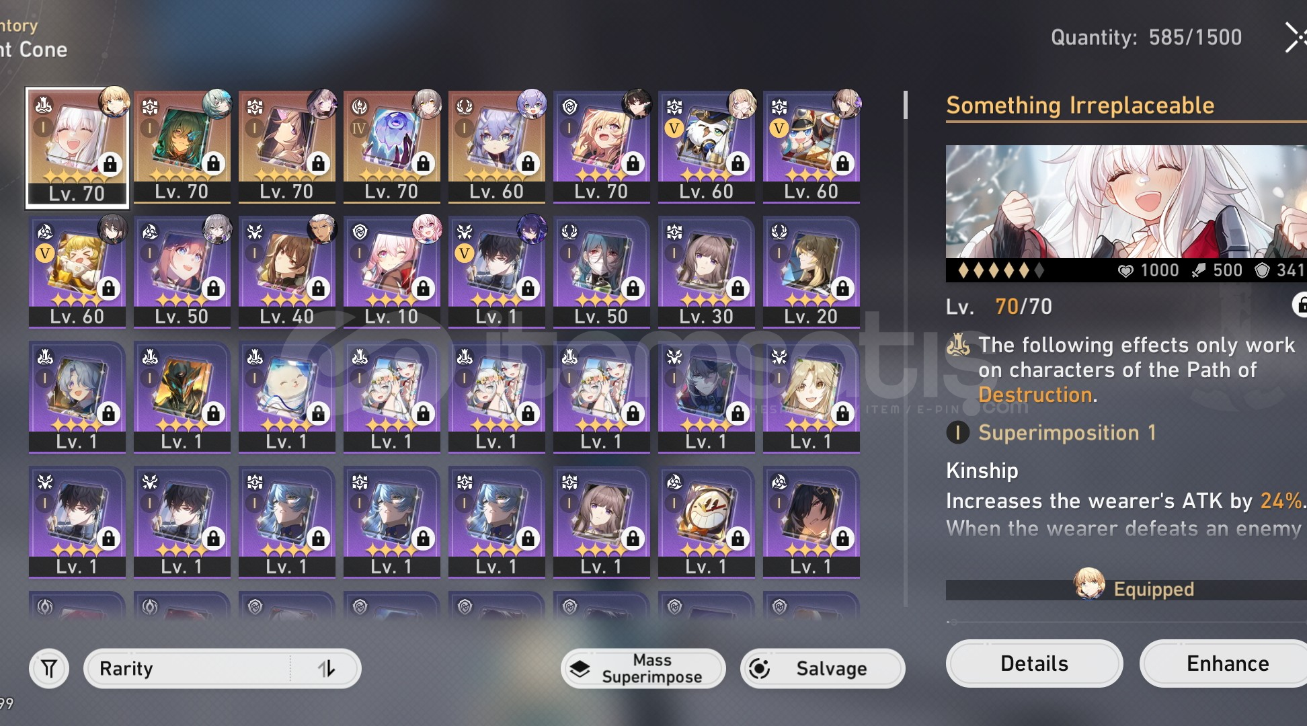Toggle lock on first Lv. 70 light cone
This screenshot has height=726, width=1307.
pyautogui.click(x=110, y=163)
